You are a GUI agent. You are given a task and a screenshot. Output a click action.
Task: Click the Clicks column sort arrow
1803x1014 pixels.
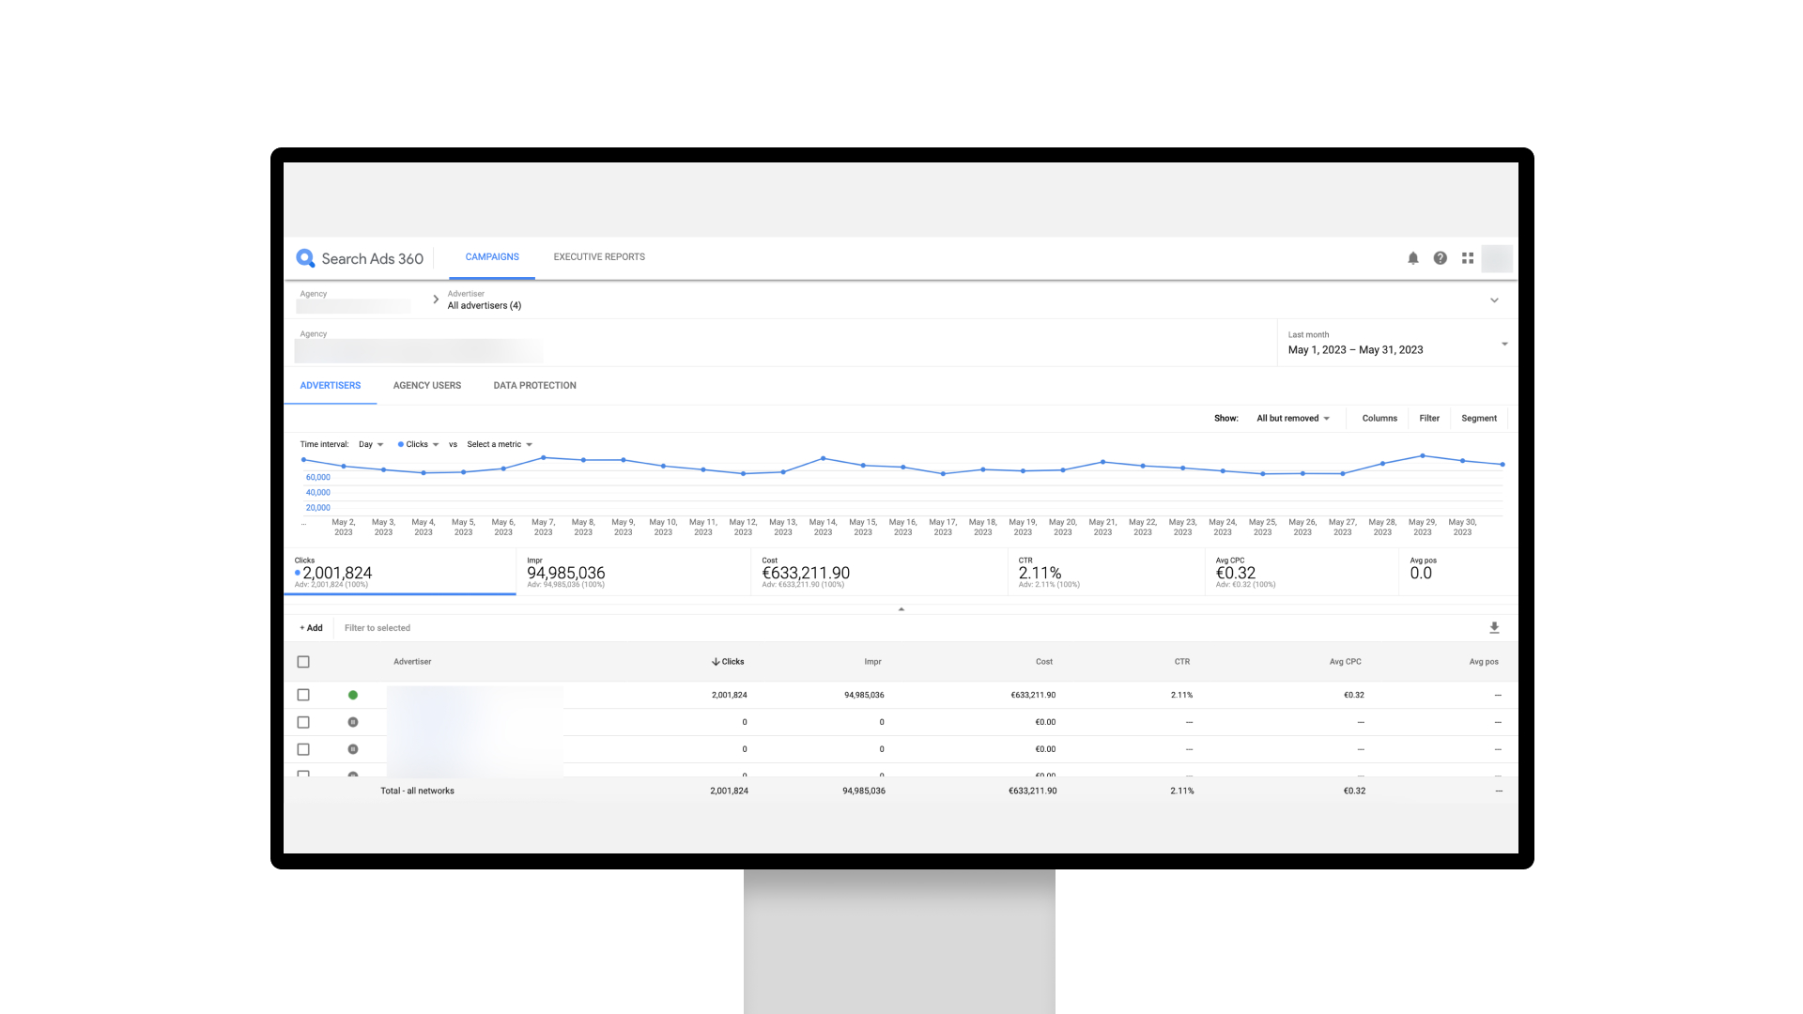716,662
